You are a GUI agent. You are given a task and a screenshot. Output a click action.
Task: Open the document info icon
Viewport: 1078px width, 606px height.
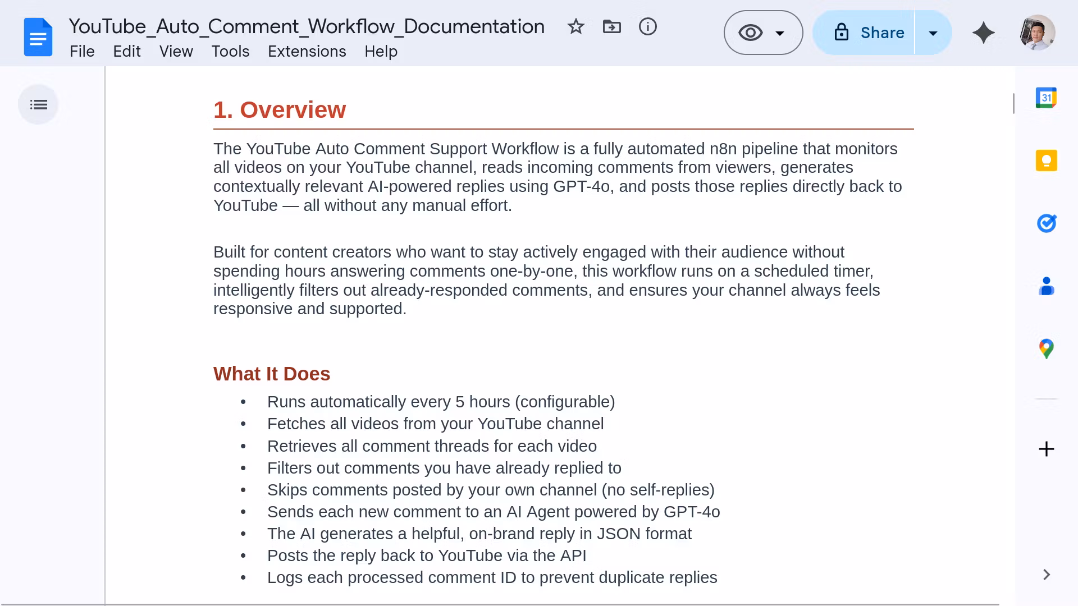click(x=647, y=26)
